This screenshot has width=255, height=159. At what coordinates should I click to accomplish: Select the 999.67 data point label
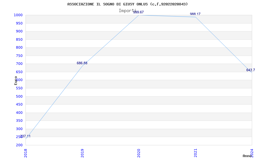pos(139,12)
